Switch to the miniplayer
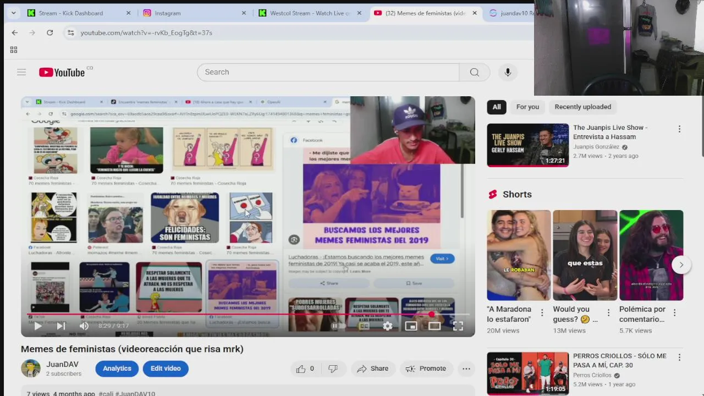The height and width of the screenshot is (396, 704). coord(411,326)
